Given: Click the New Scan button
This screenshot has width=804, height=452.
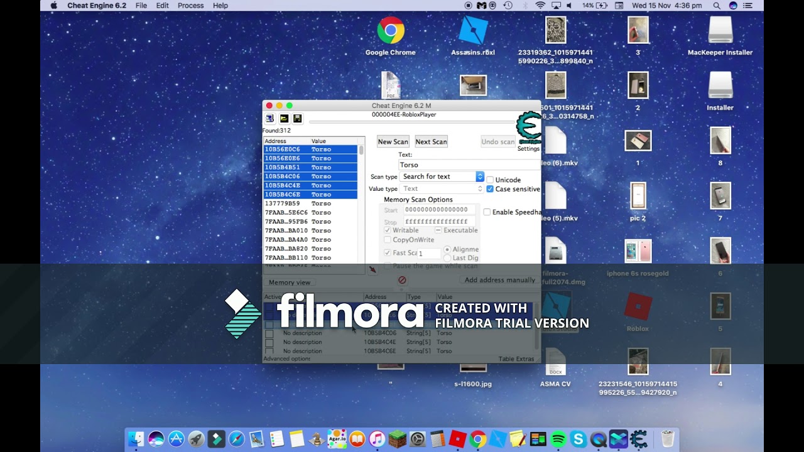Looking at the screenshot, I should coord(393,142).
